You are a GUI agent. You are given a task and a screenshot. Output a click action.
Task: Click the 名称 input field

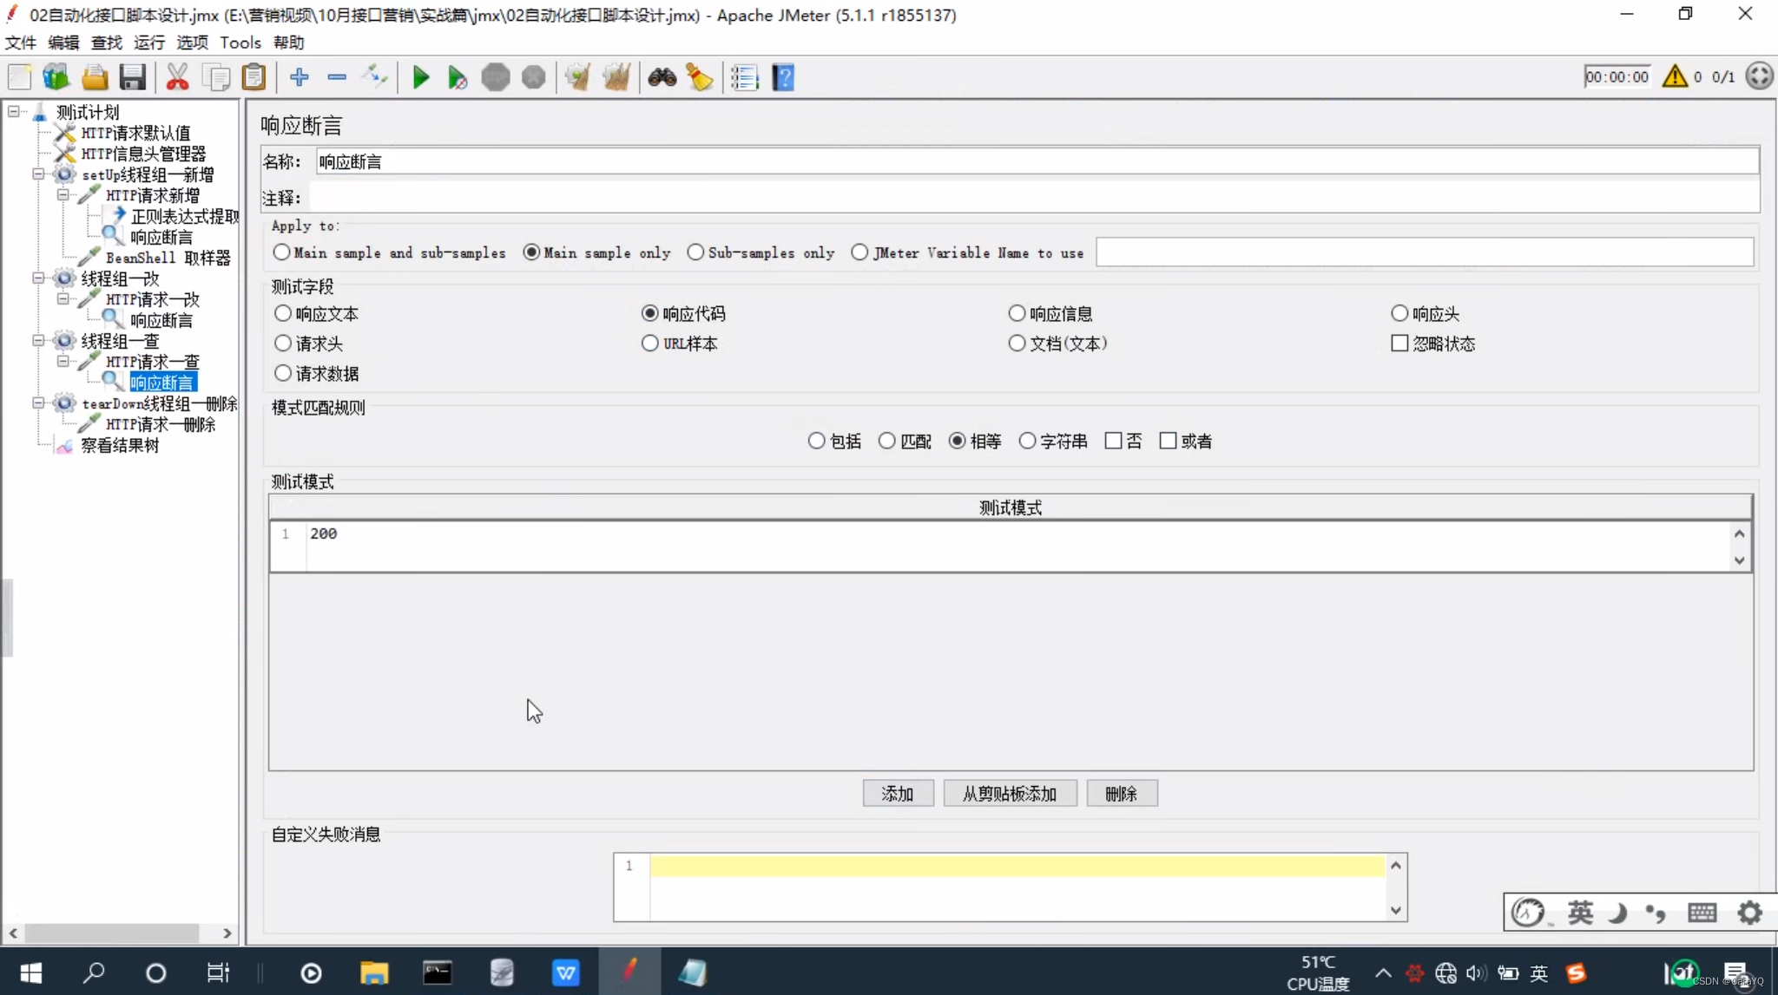[1037, 161]
